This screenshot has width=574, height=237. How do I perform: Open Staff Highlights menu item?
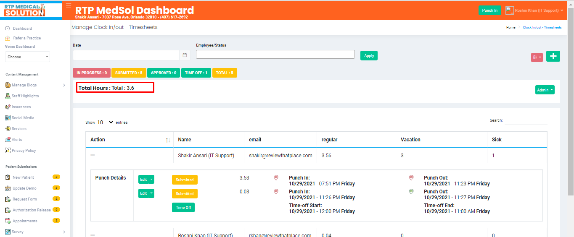(25, 96)
